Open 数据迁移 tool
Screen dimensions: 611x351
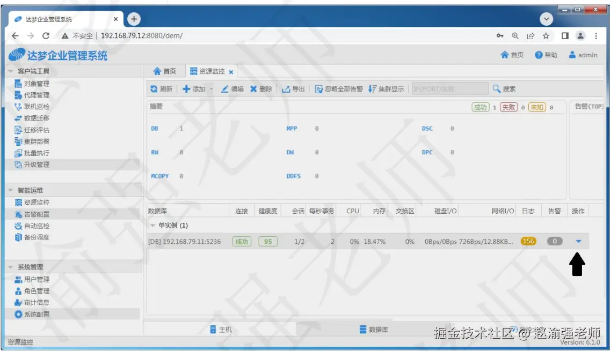point(32,118)
